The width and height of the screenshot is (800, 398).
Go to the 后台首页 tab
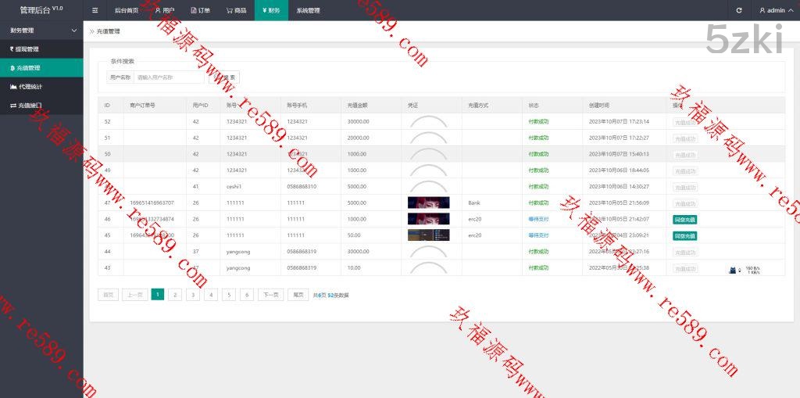click(x=126, y=10)
